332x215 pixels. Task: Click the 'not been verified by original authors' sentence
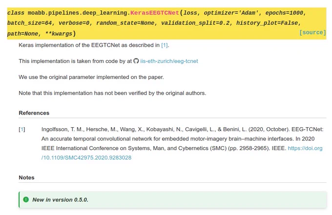click(112, 93)
